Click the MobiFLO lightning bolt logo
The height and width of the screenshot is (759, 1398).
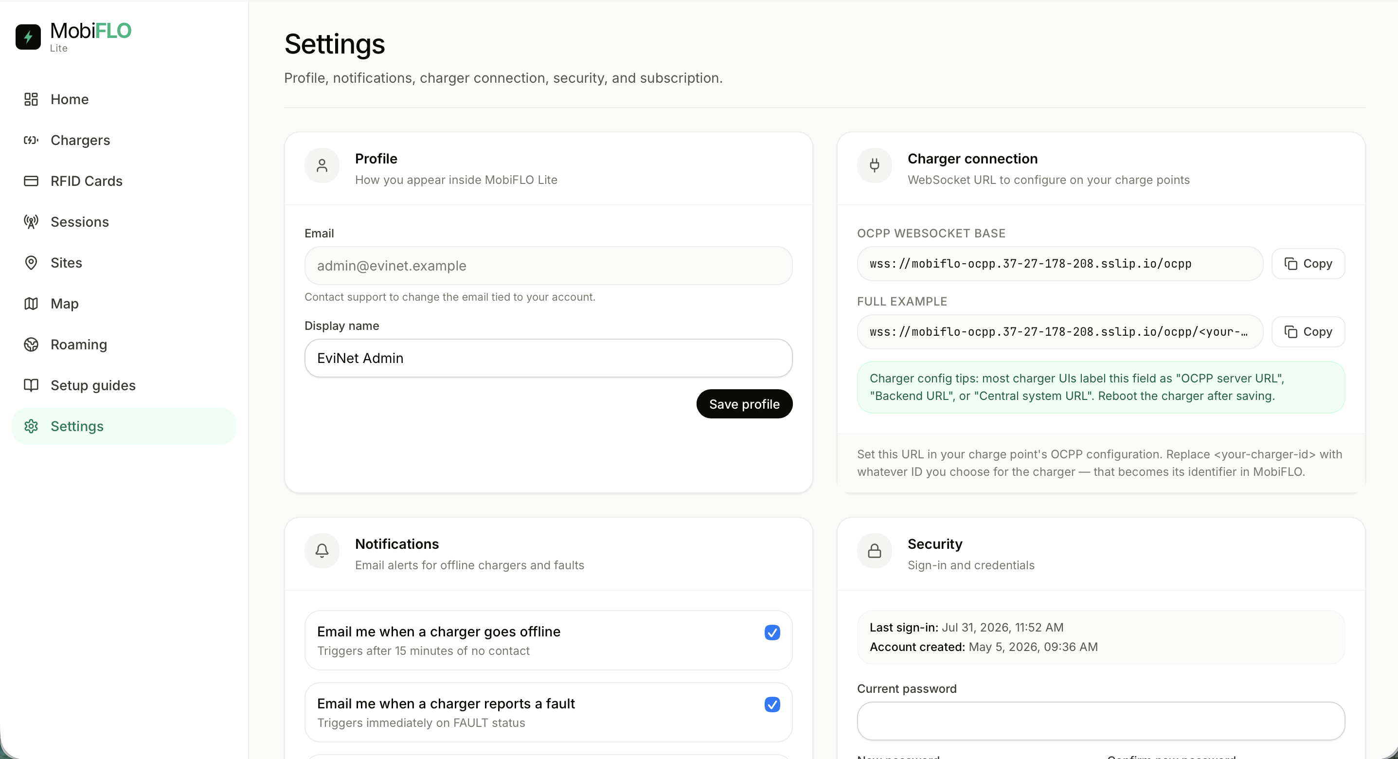tap(28, 37)
